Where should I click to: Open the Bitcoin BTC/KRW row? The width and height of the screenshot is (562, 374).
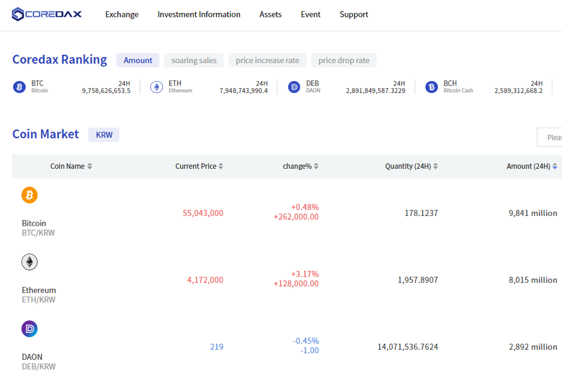[x=287, y=211]
